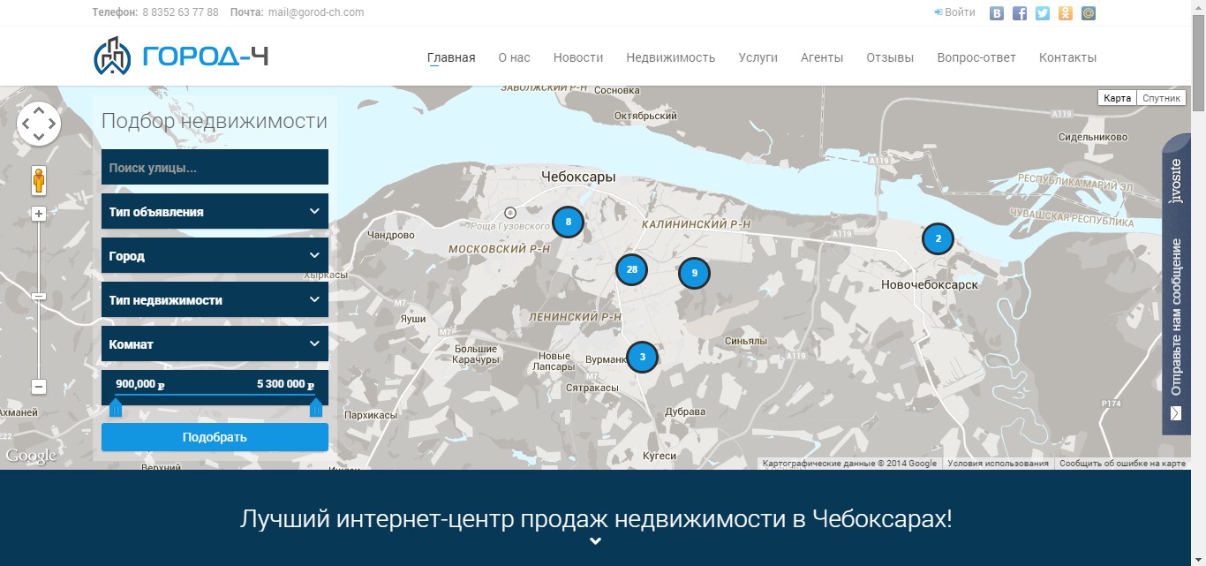Open the map cluster marker 9
1206x566 pixels.
[694, 273]
